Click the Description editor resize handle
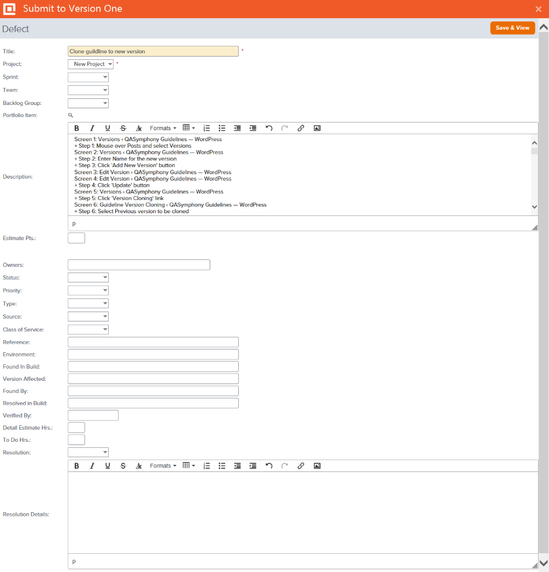 click(535, 227)
